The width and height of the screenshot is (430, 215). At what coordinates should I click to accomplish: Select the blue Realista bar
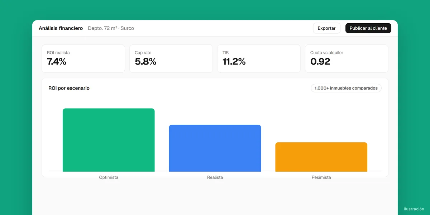click(215, 148)
